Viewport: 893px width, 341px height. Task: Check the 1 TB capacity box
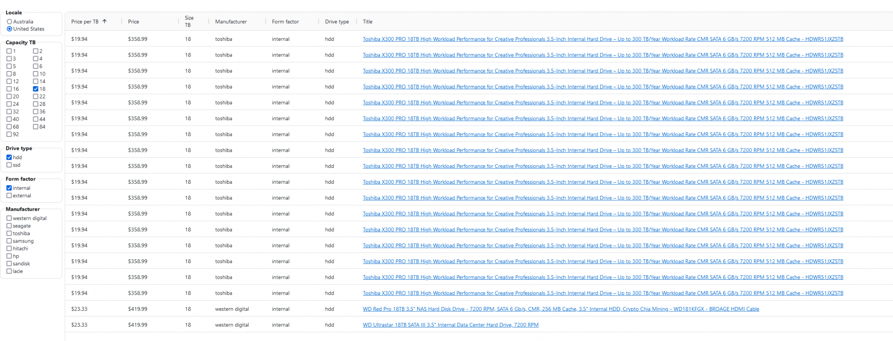tap(9, 51)
